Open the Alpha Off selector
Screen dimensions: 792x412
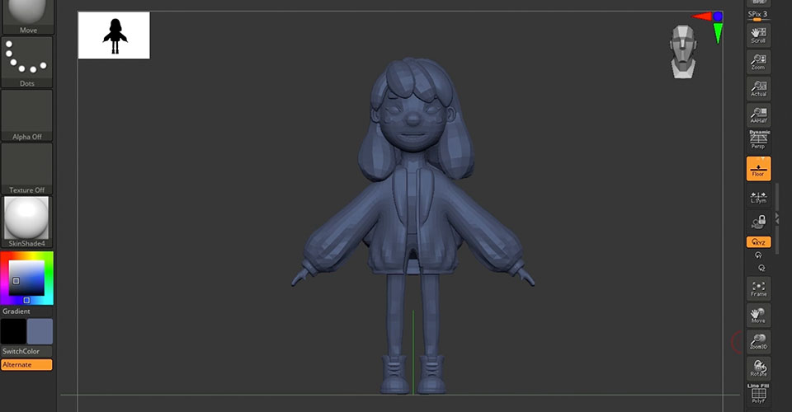pyautogui.click(x=27, y=115)
